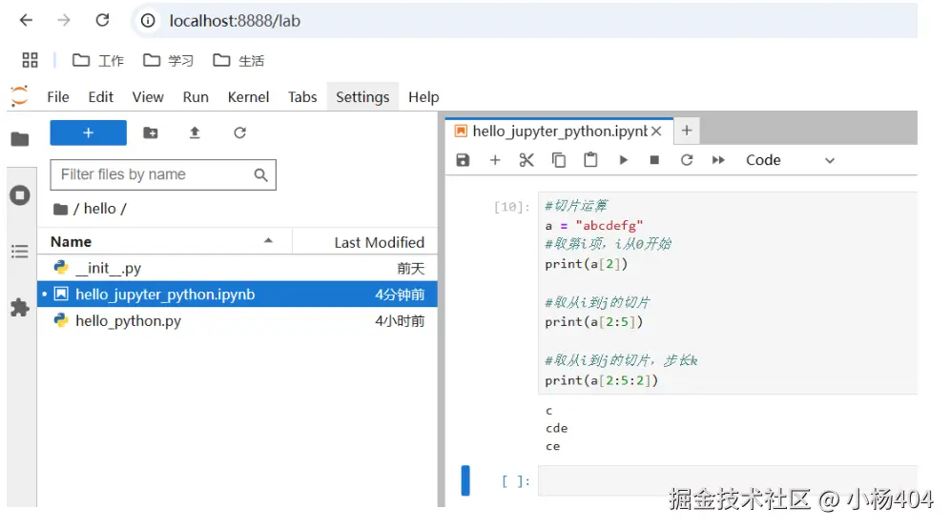Viewport: 950px width, 529px height.
Task: Click the 4分钟前 modified time
Action: (x=400, y=295)
